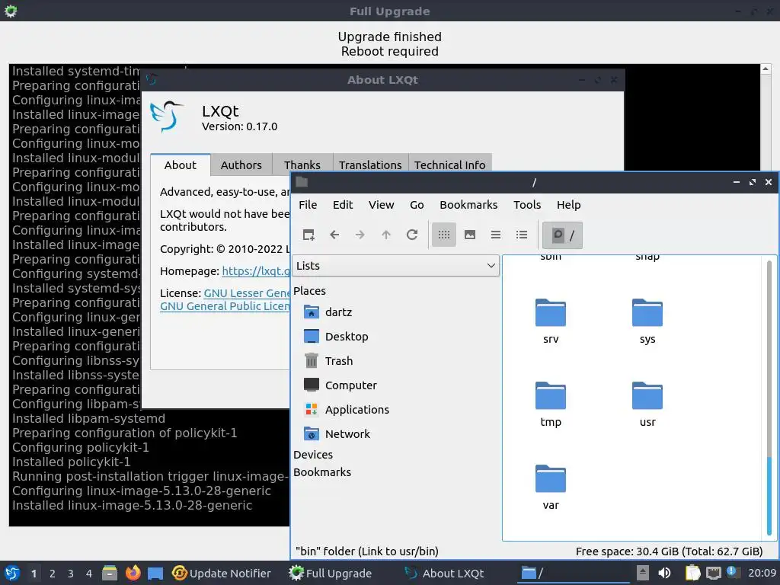Open the GNU General Public License link

pos(225,306)
